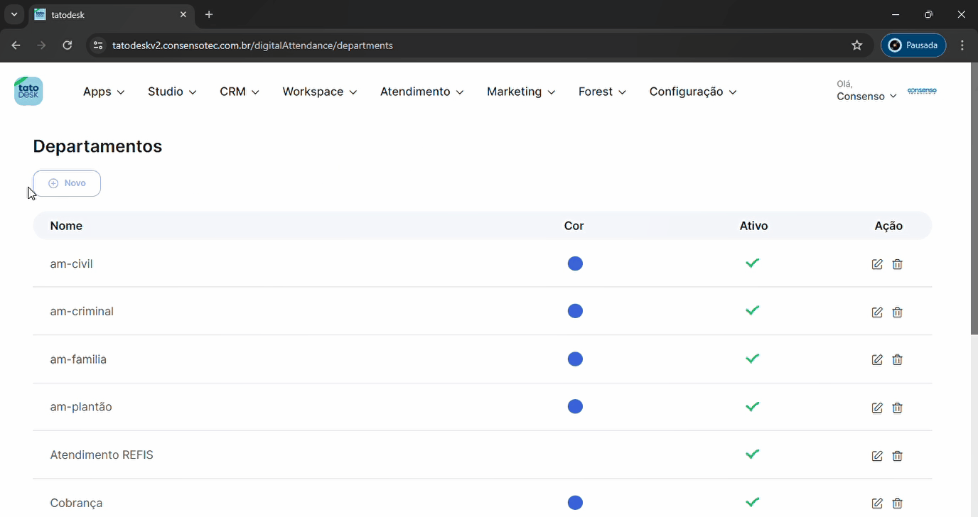The width and height of the screenshot is (978, 517).
Task: Click the browser address bar URL
Action: (252, 45)
